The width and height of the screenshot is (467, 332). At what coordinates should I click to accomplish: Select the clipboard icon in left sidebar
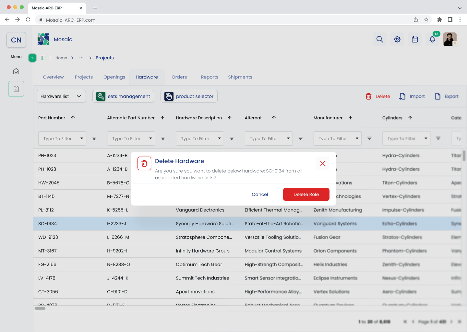tap(16, 89)
